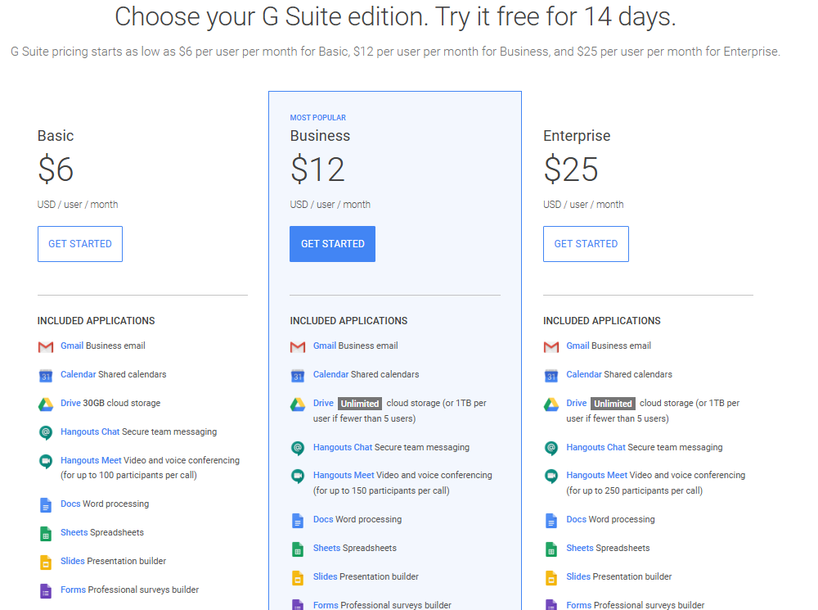
Task: Open the Calendar link in Business plan
Action: coord(330,374)
